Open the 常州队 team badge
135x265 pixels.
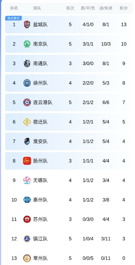point(27,258)
